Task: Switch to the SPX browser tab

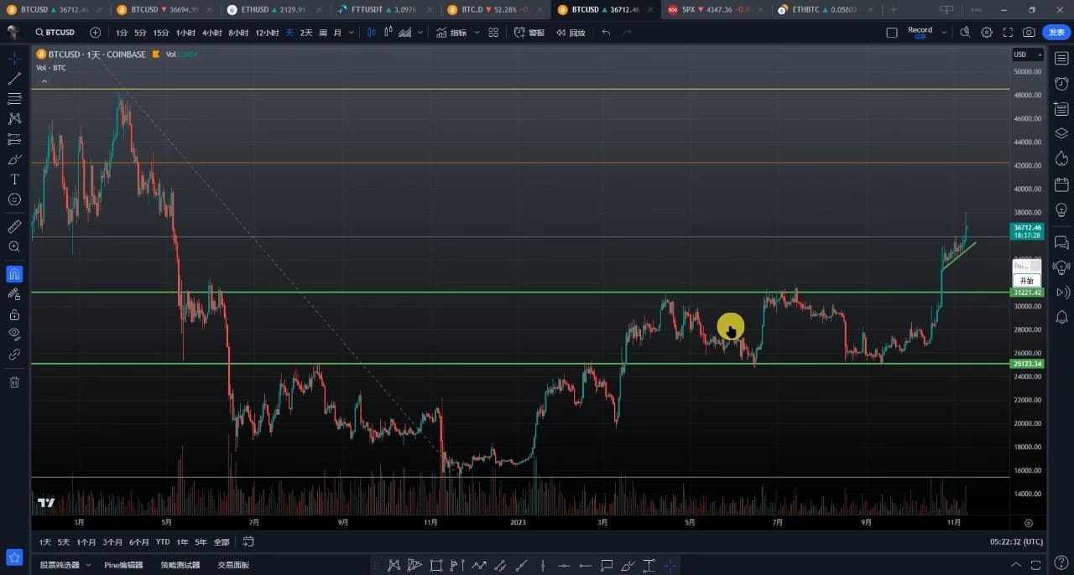Action: (x=715, y=10)
